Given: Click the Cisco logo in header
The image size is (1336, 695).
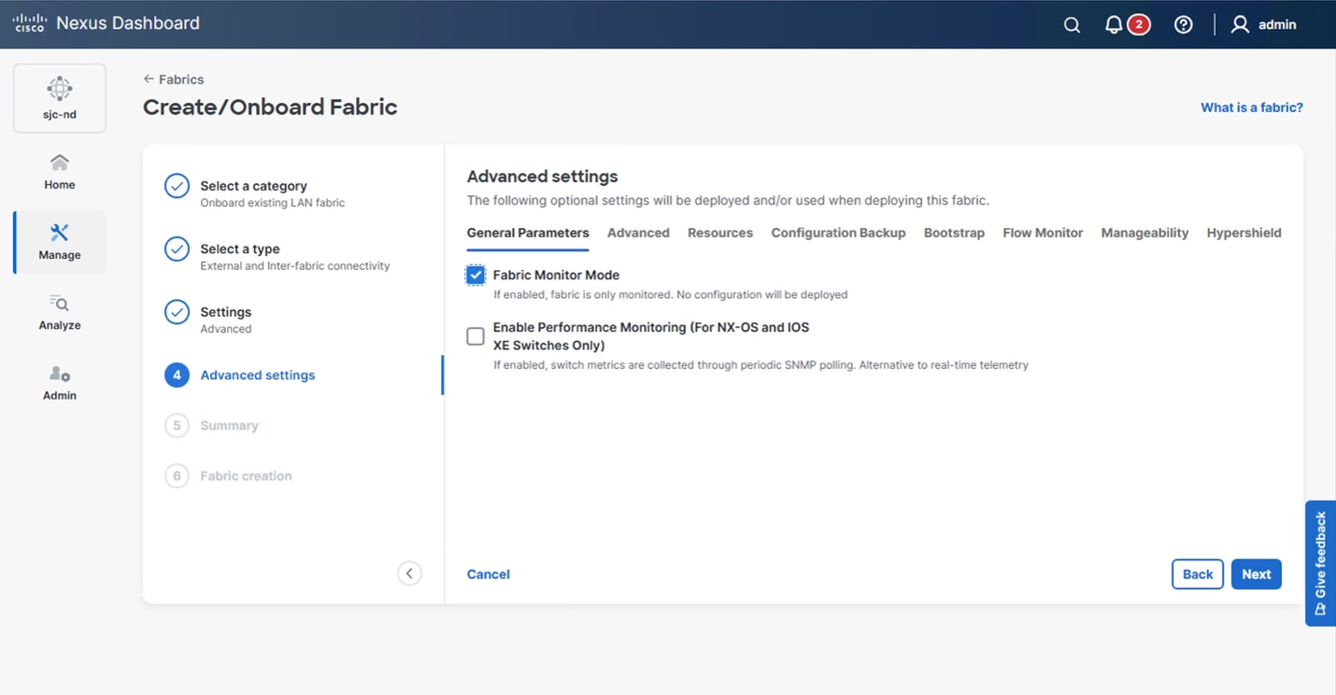Looking at the screenshot, I should point(29,23).
